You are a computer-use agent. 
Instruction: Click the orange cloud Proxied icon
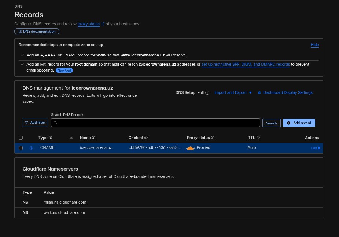tap(190, 148)
